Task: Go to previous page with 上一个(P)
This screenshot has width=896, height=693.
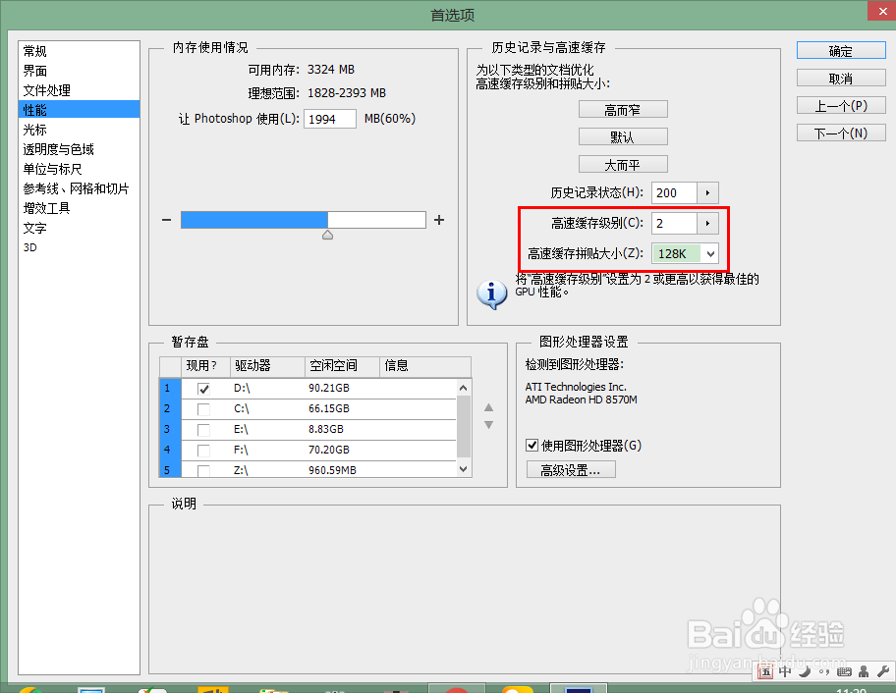Action: point(841,106)
